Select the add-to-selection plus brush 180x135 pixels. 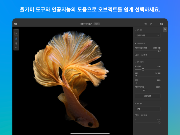16,39
